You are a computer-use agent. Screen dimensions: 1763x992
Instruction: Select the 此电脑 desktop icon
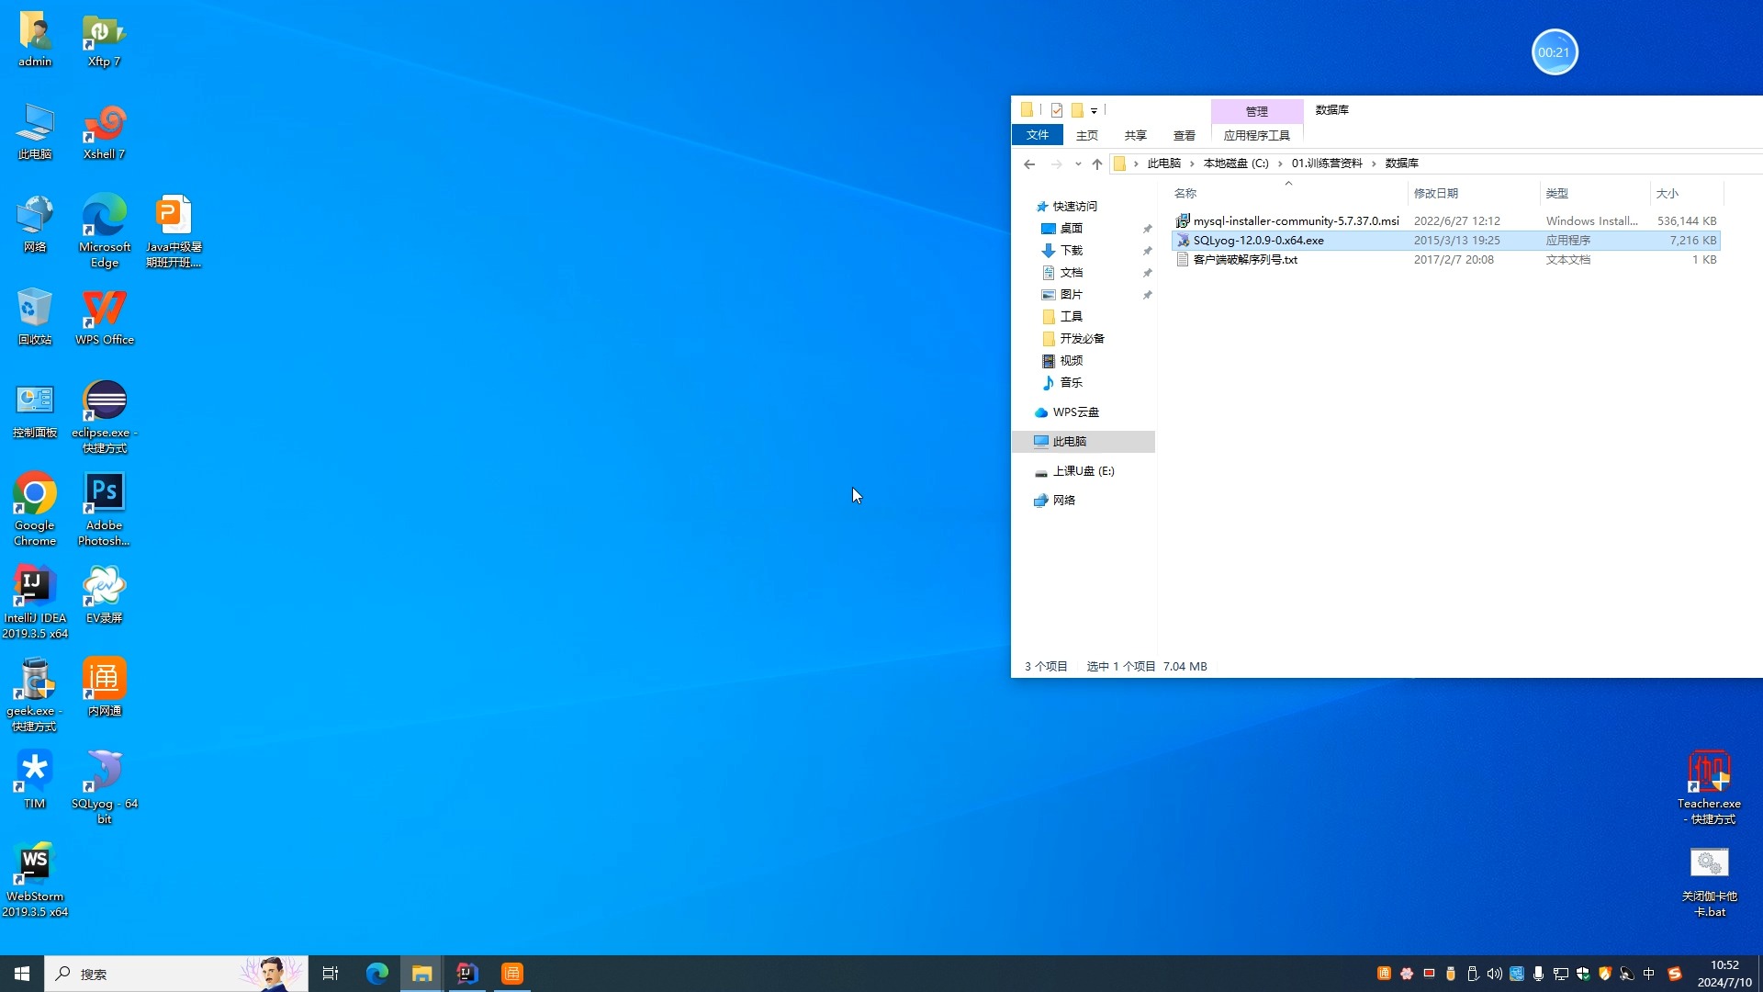tap(35, 133)
